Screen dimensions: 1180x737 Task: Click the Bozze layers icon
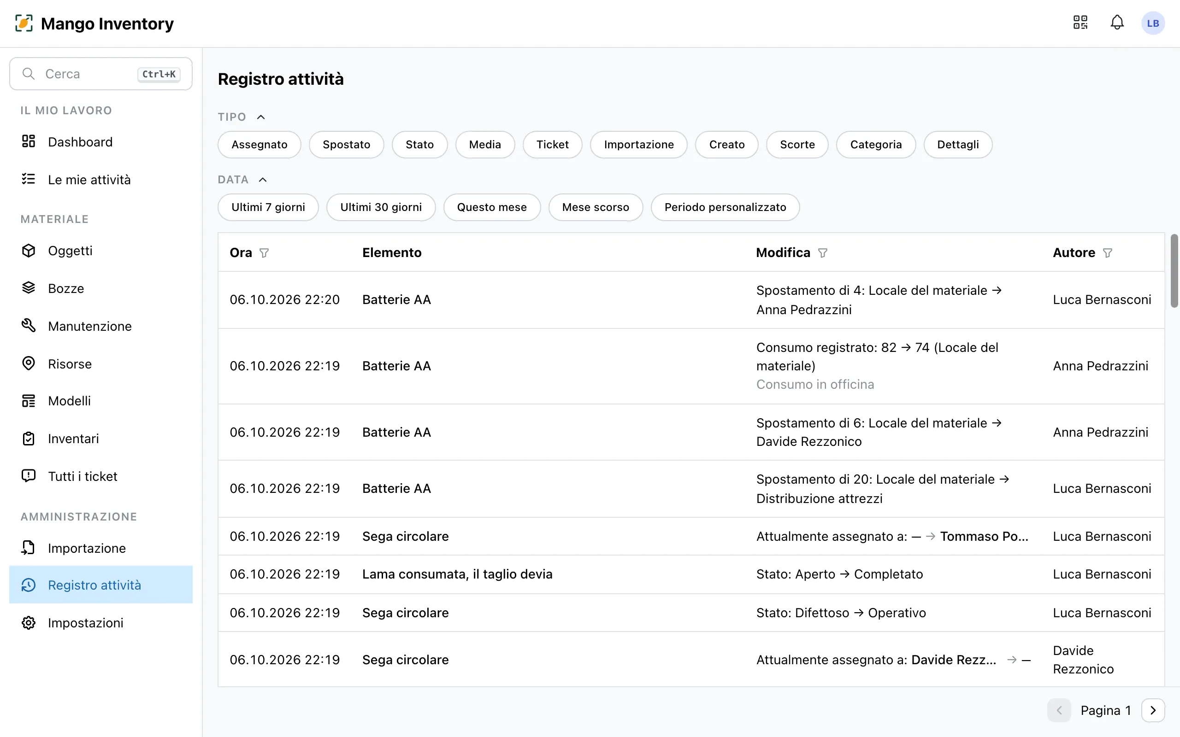tap(29, 288)
